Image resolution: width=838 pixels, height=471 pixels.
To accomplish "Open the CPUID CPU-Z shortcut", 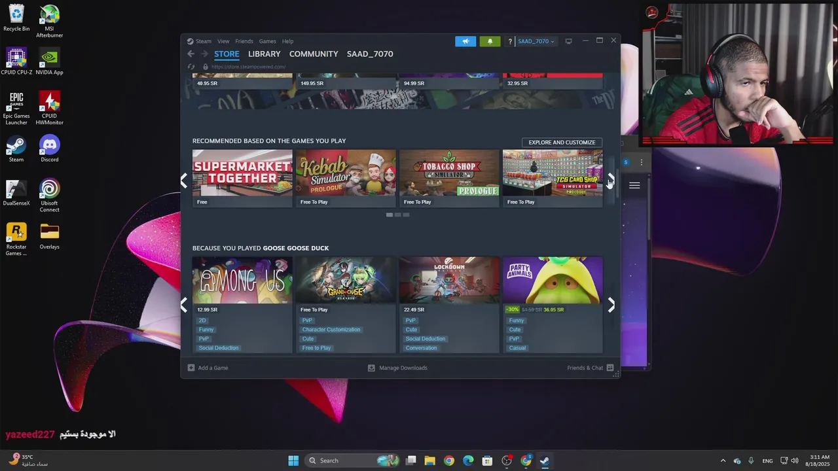I will point(16,61).
